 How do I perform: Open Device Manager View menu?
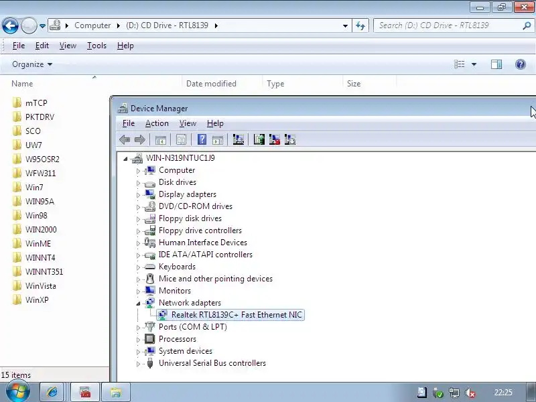click(188, 123)
